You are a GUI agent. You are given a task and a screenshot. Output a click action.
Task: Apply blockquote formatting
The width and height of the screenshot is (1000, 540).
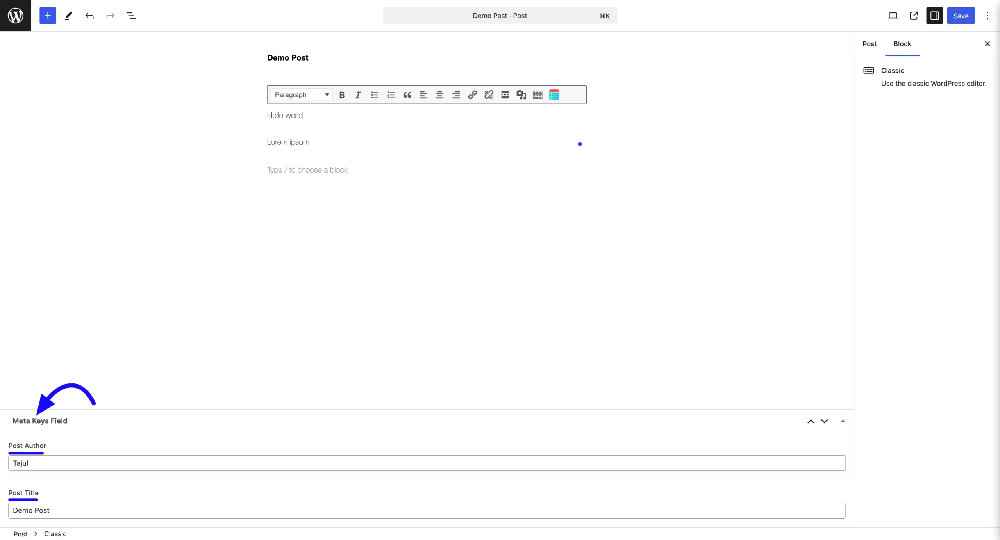407,95
